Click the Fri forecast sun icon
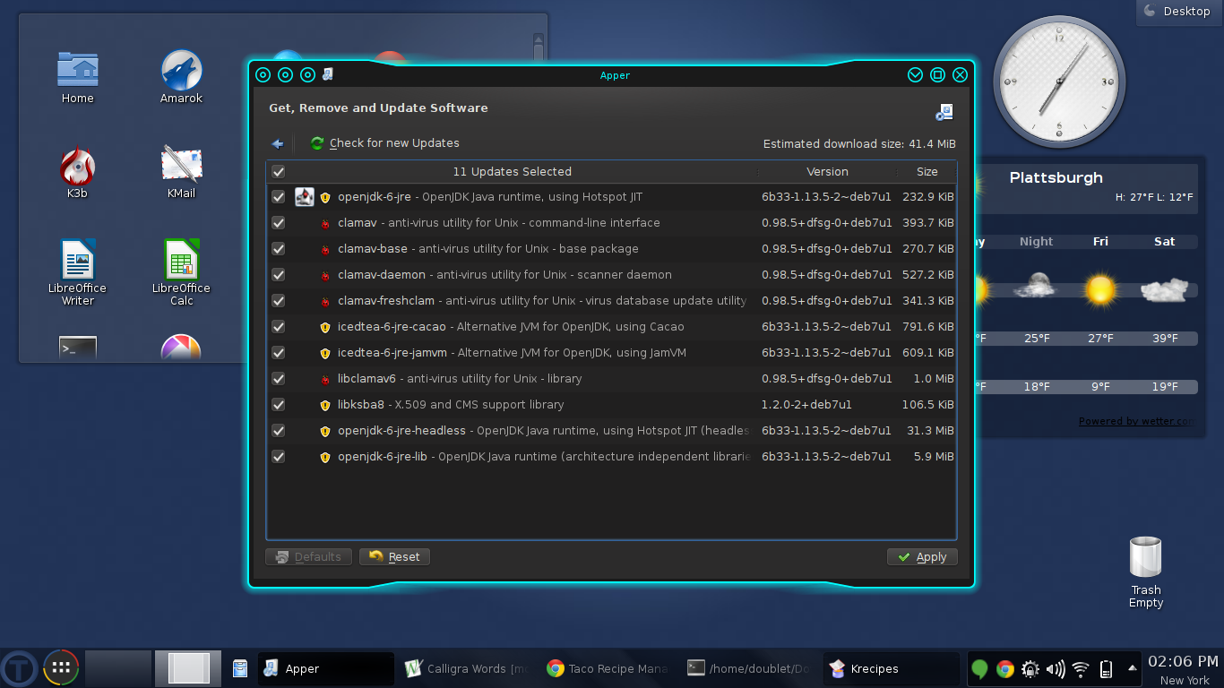Image resolution: width=1224 pixels, height=688 pixels. (1100, 289)
